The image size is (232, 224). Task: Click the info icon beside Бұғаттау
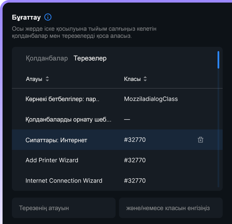pyautogui.click(x=48, y=17)
